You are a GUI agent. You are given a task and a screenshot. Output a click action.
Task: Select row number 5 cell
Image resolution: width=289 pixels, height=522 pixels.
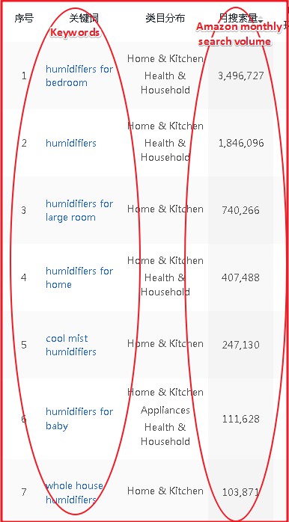tap(24, 345)
